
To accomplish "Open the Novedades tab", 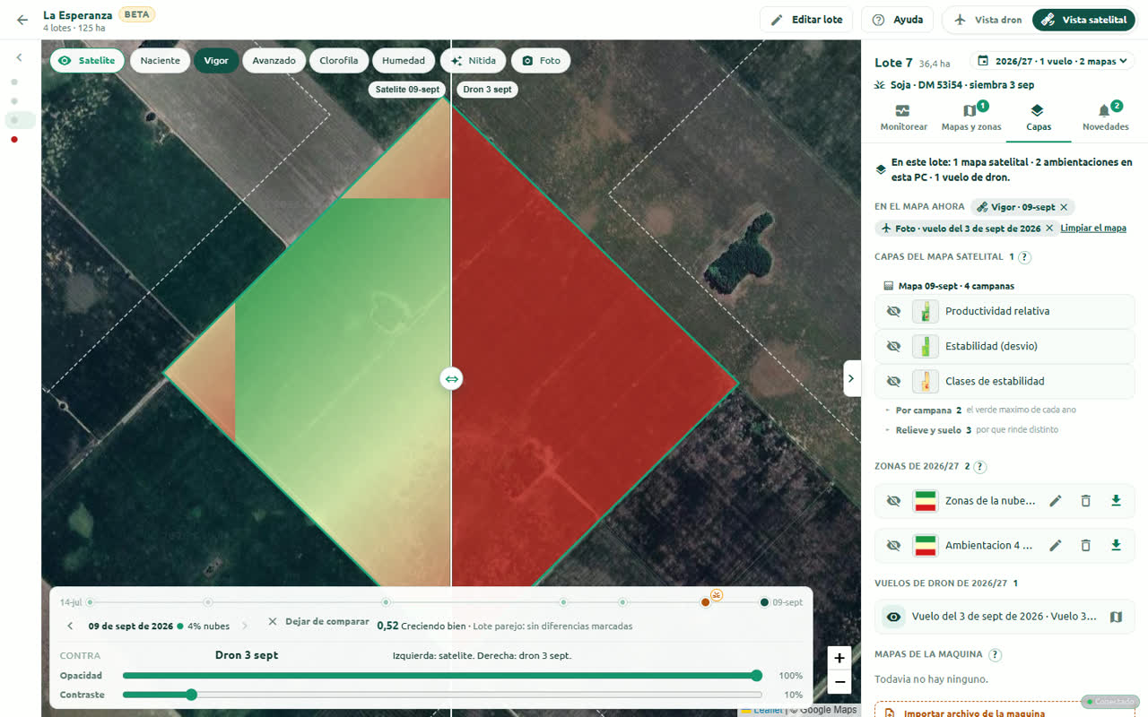I will (1105, 118).
